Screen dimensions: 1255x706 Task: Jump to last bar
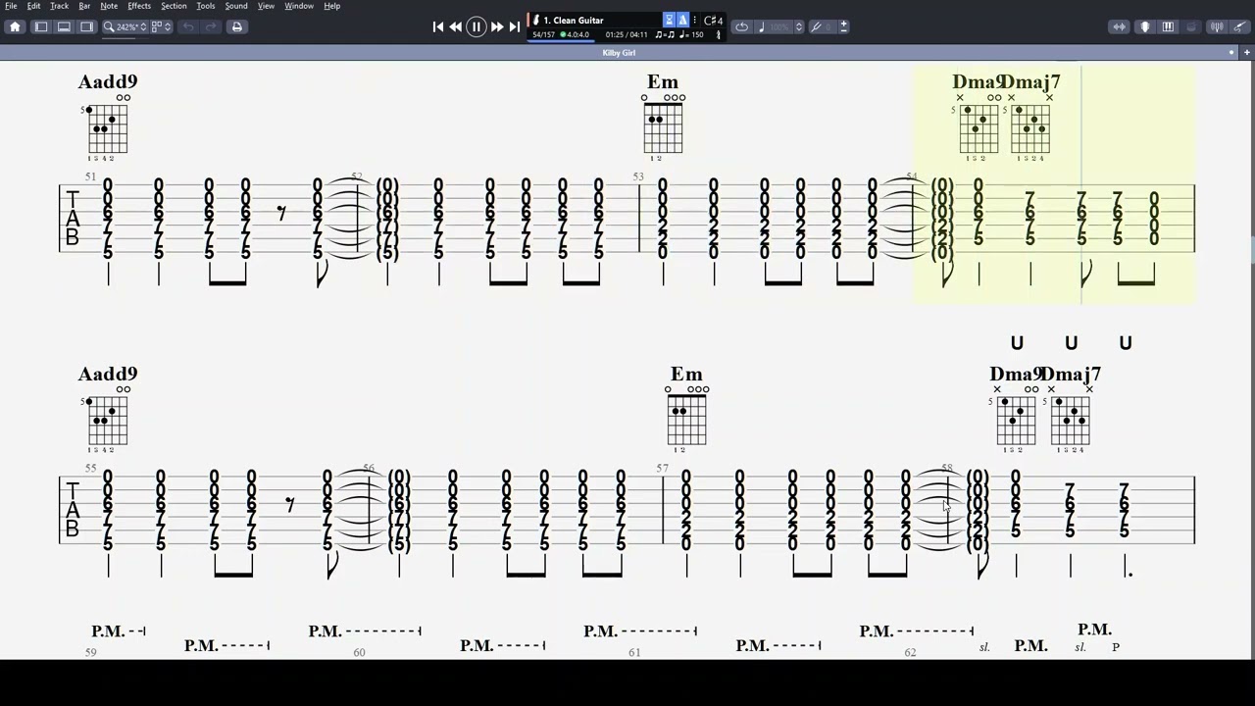coord(514,27)
